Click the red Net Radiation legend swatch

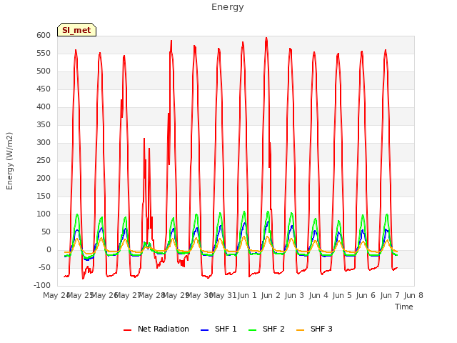tap(128, 330)
